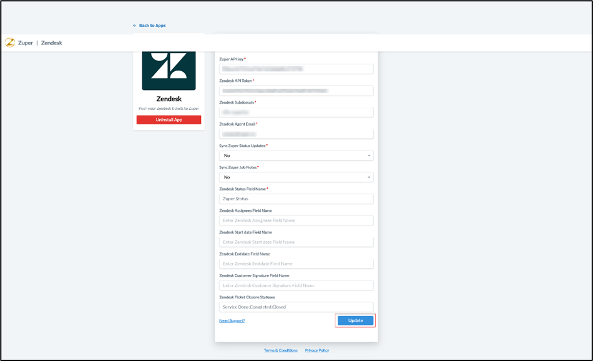Open the Sync Zuper Job Notes dropdown
The width and height of the screenshot is (593, 361).
coord(296,177)
